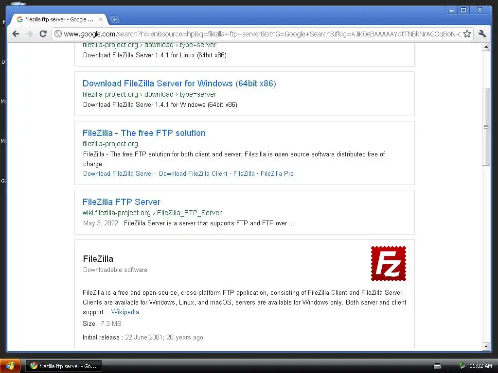The width and height of the screenshot is (498, 373).
Task: Click the taskbar filezilla ftp server button
Action: [x=64, y=366]
